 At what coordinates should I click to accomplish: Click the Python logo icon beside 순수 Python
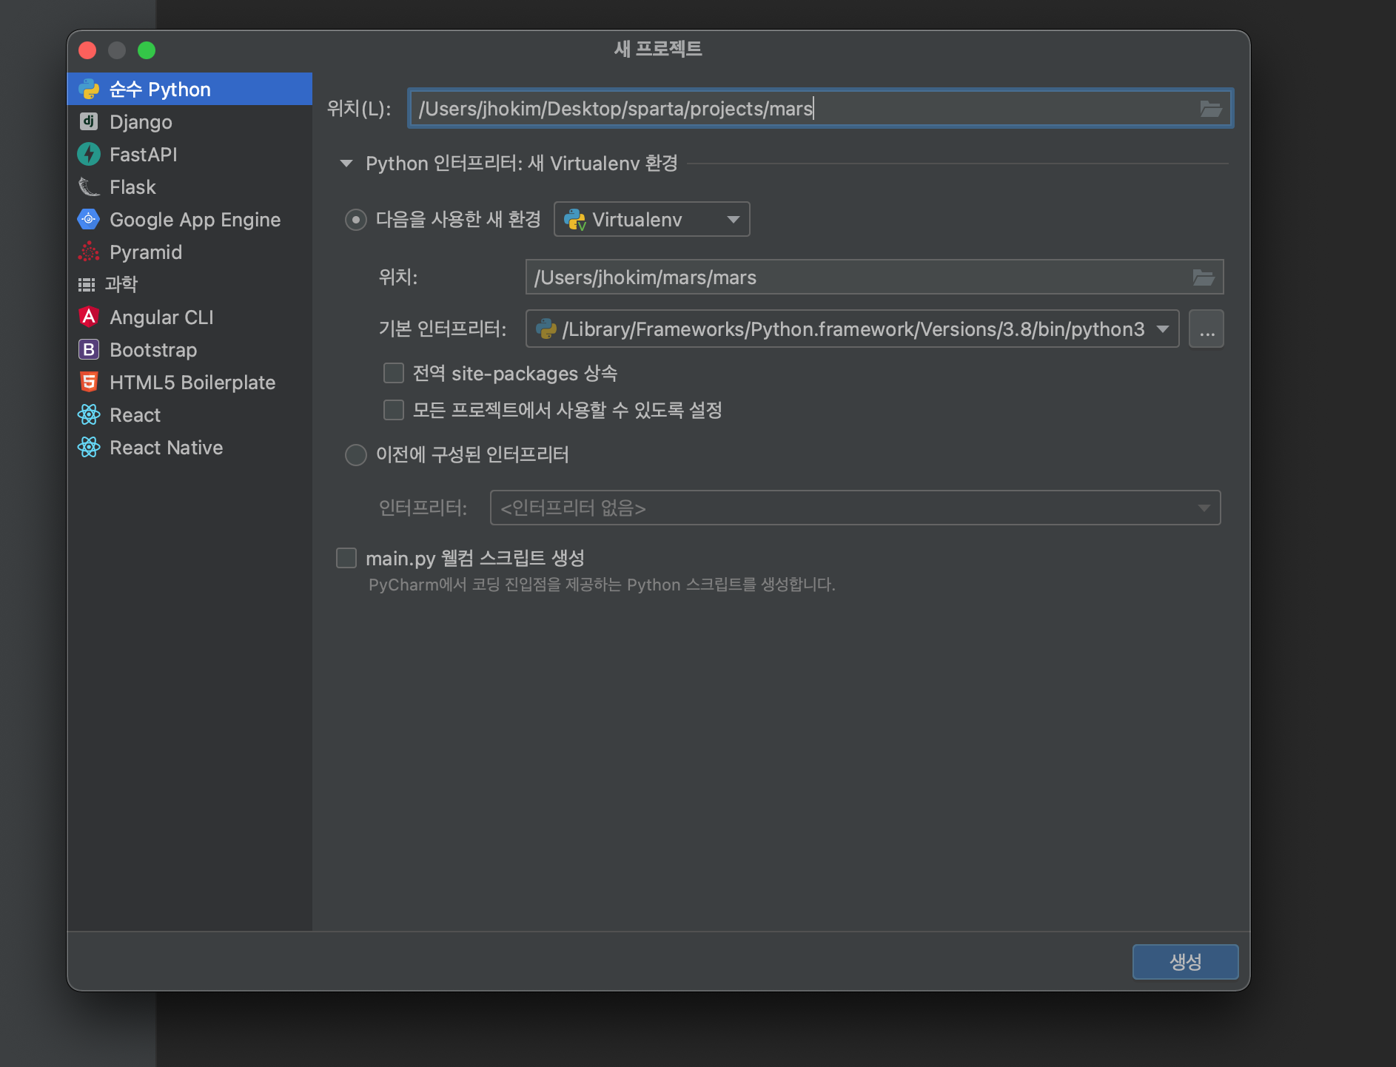(89, 90)
